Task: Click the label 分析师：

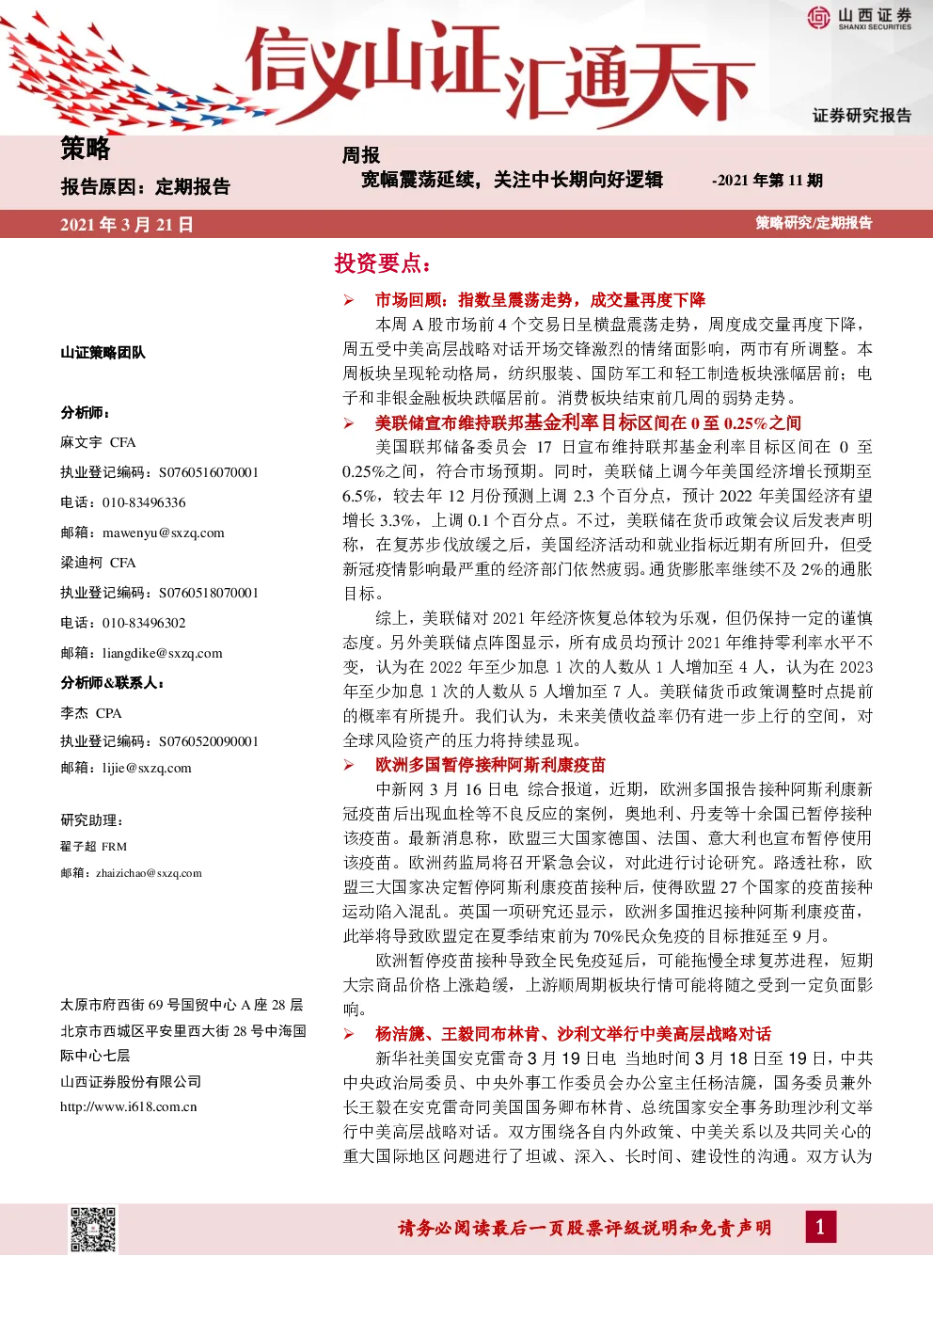Action: 86,413
